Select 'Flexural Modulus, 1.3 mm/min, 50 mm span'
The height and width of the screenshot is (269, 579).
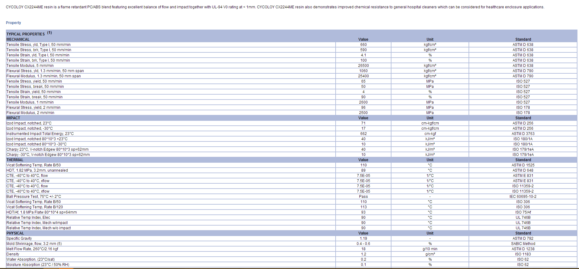point(43,76)
